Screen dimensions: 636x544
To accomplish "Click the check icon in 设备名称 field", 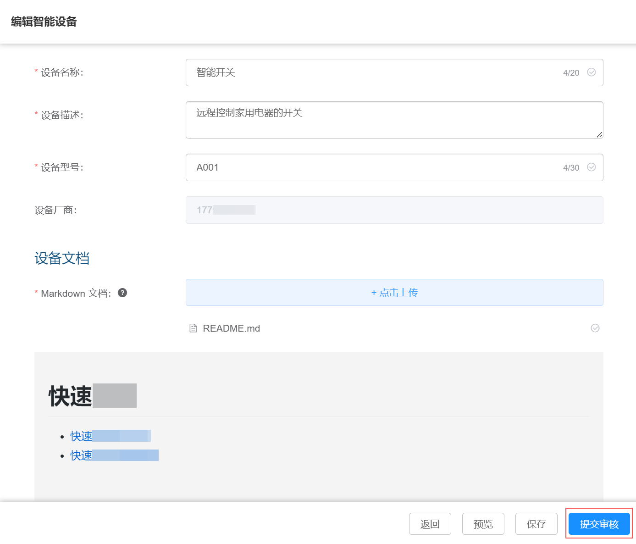I will click(592, 72).
